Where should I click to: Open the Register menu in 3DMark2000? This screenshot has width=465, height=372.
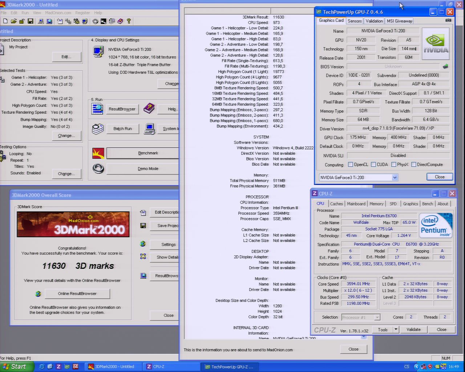[x=82, y=13]
